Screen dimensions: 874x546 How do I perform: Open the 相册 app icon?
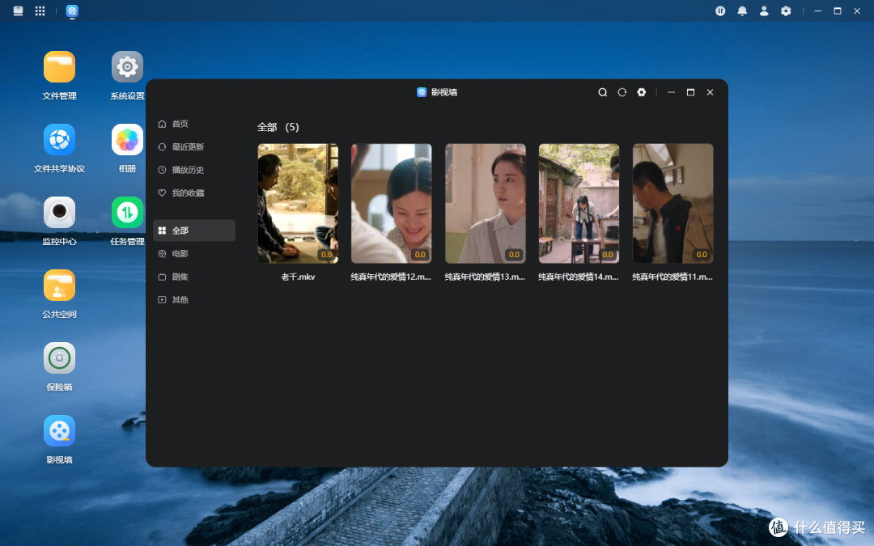(x=127, y=140)
